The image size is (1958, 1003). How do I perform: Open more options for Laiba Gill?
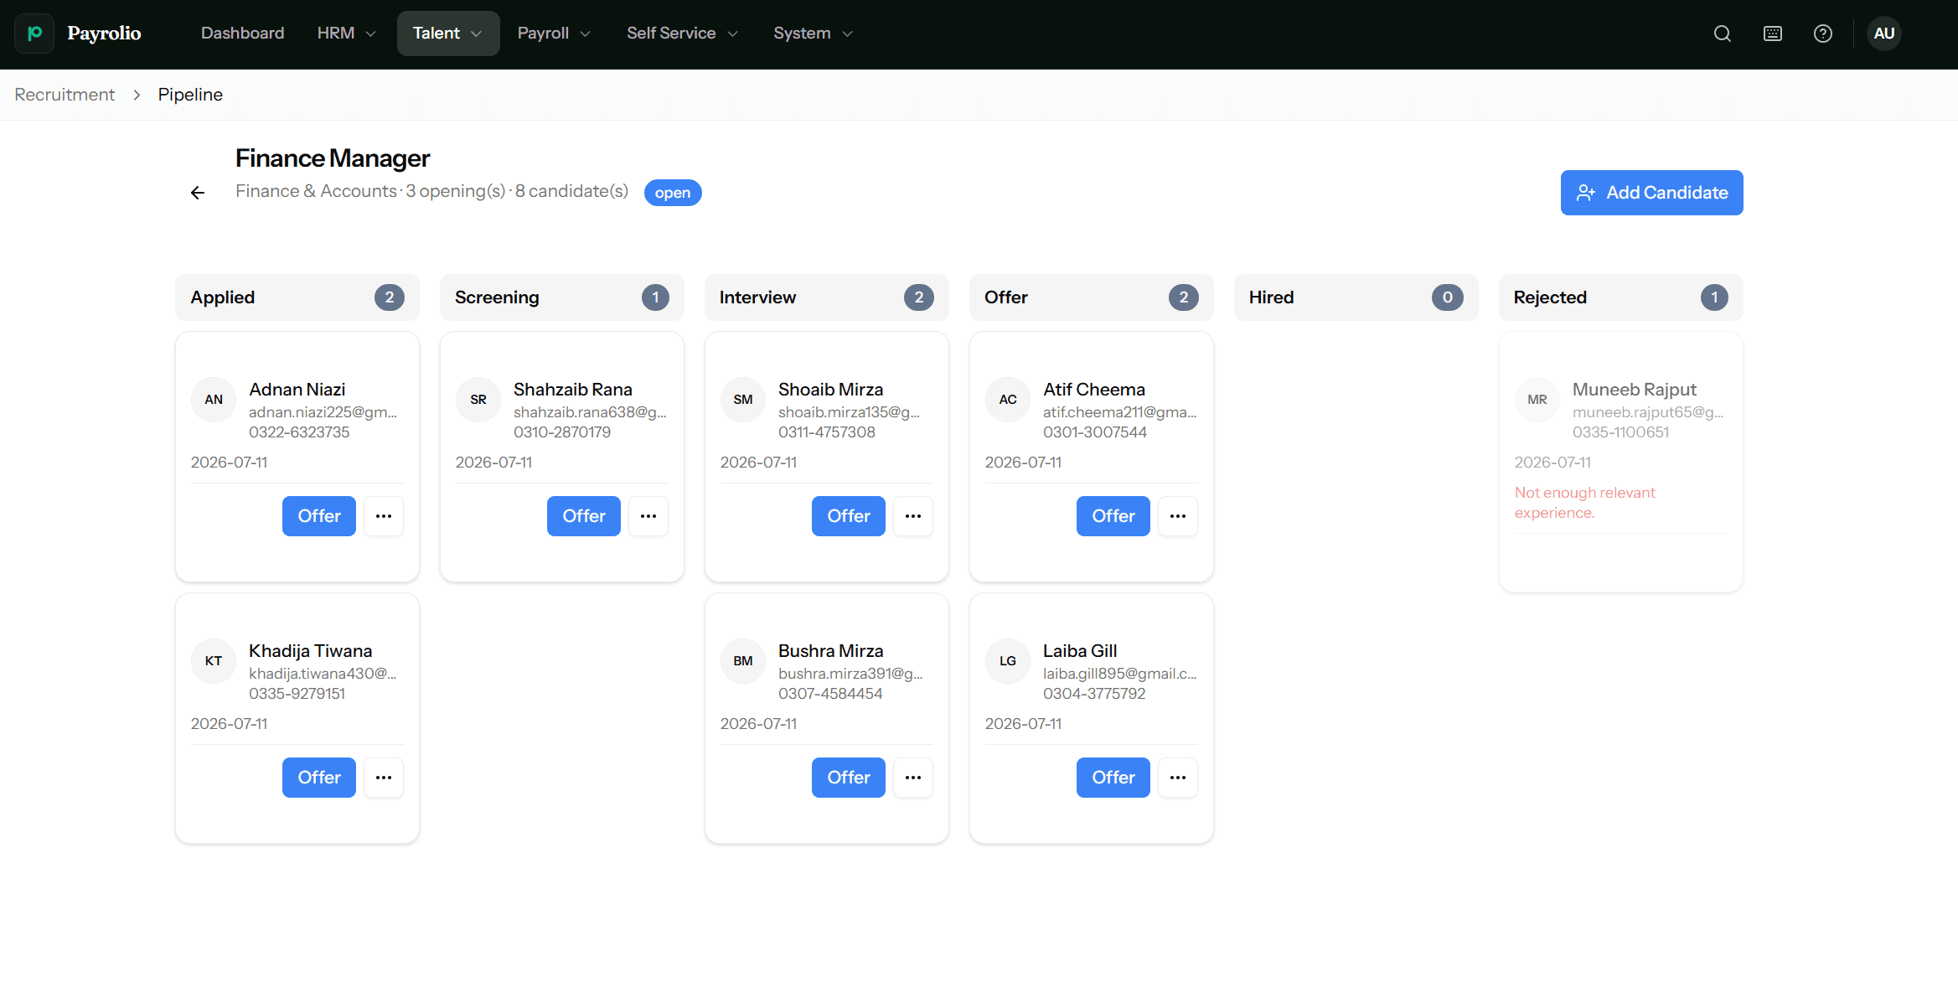(x=1178, y=778)
